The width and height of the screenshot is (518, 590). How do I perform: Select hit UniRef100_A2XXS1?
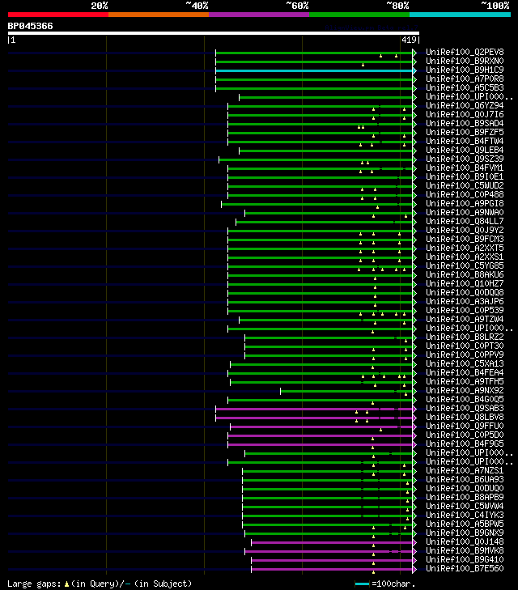465,257
